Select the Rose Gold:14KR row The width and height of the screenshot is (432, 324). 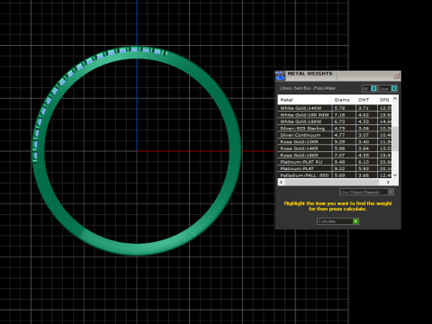tap(335, 148)
